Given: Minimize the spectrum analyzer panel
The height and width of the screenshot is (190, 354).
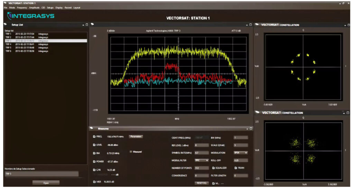Looking at the screenshot, I should [246, 25].
